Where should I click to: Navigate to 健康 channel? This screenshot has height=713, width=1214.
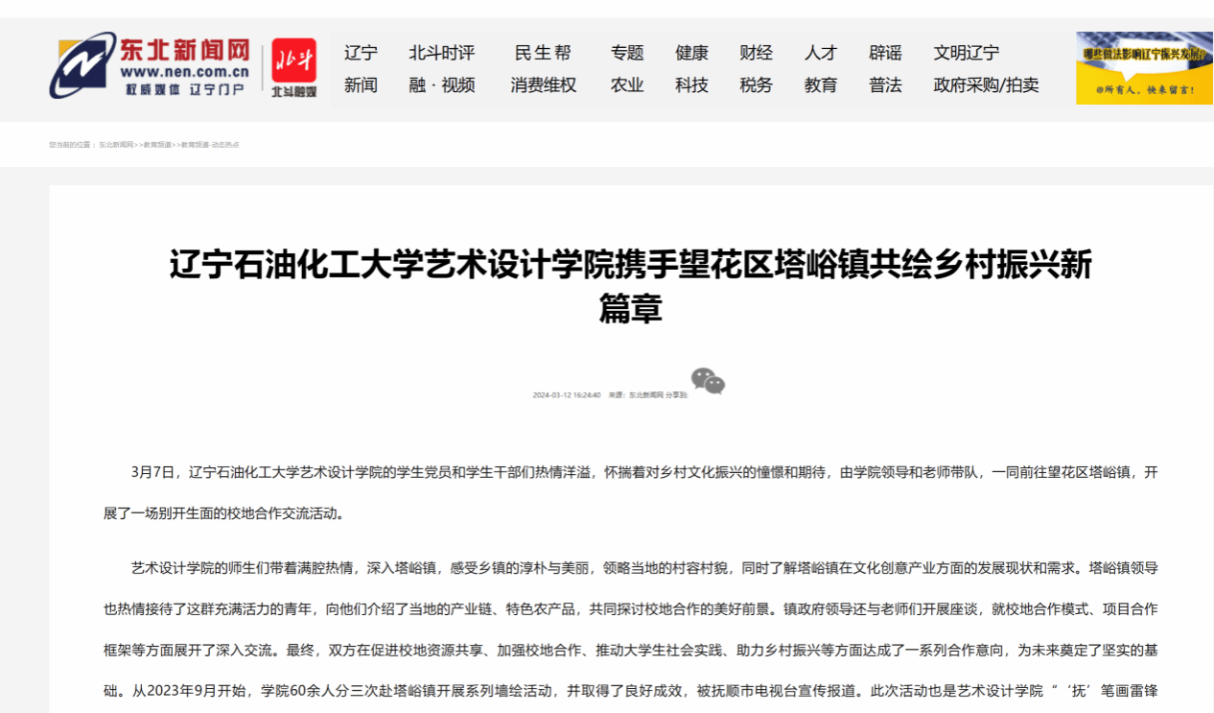(691, 53)
